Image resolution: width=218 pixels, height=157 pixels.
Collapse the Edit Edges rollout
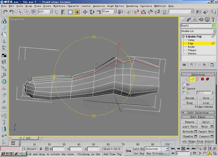coord(198,117)
